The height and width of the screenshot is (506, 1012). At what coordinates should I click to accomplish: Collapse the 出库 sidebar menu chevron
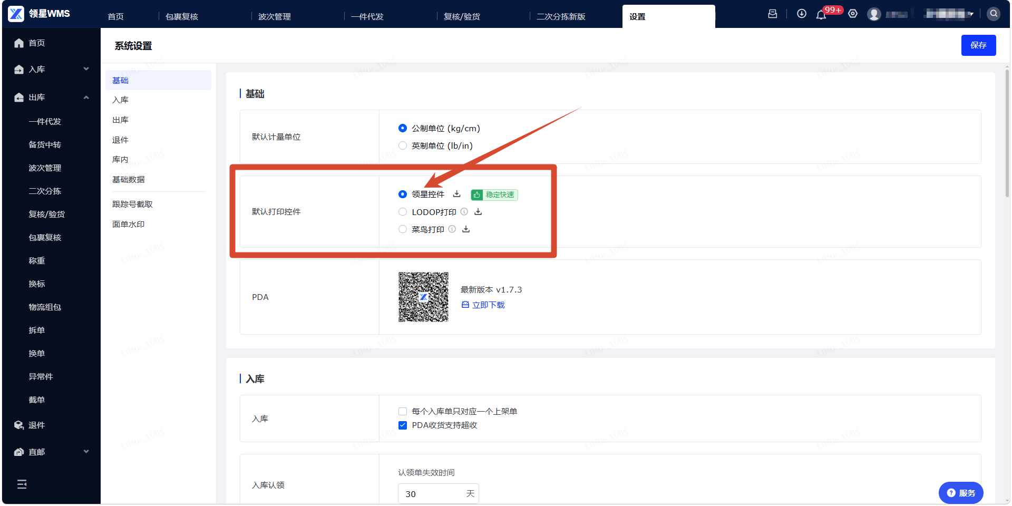tap(86, 98)
